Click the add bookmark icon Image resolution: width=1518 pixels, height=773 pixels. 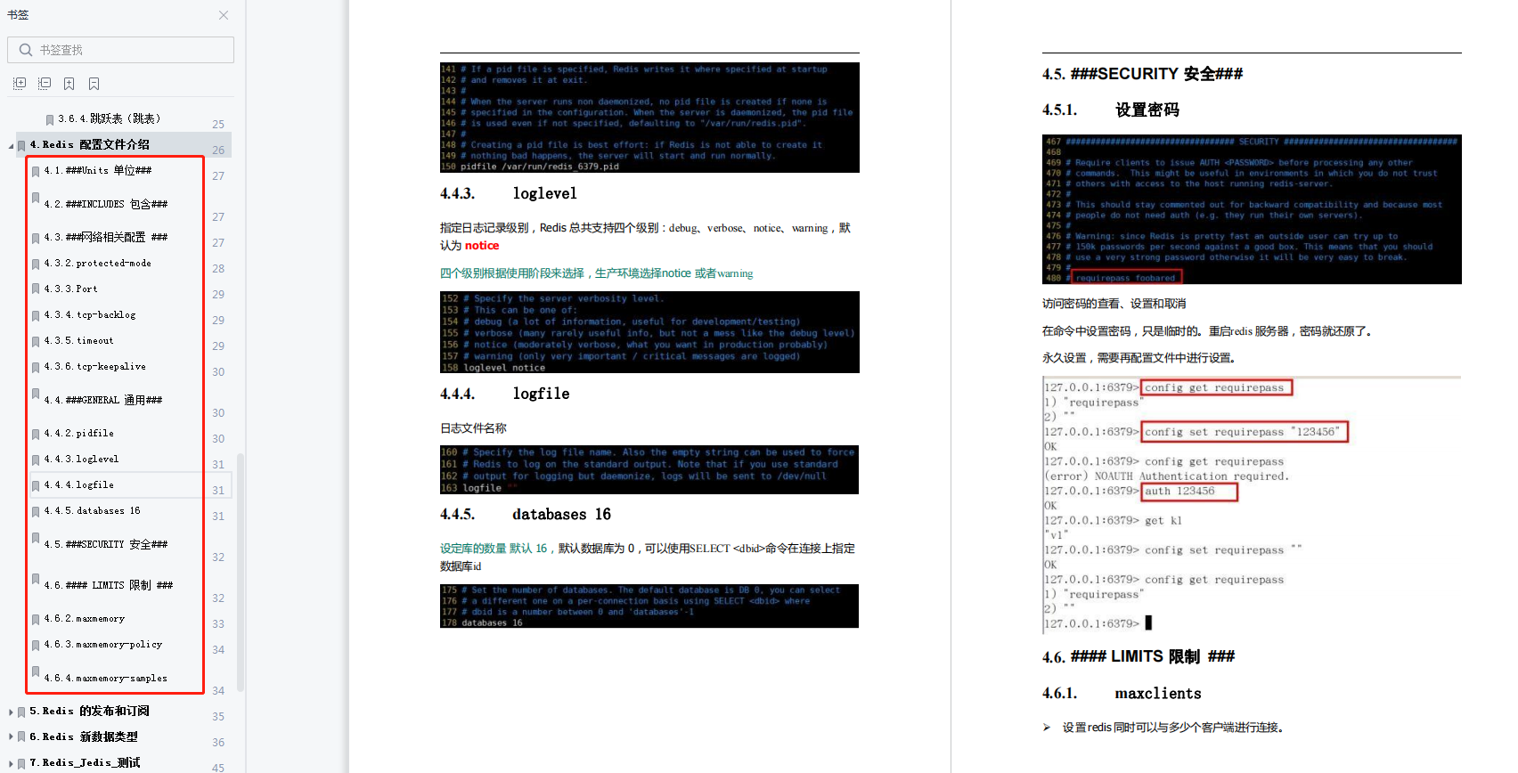[69, 84]
